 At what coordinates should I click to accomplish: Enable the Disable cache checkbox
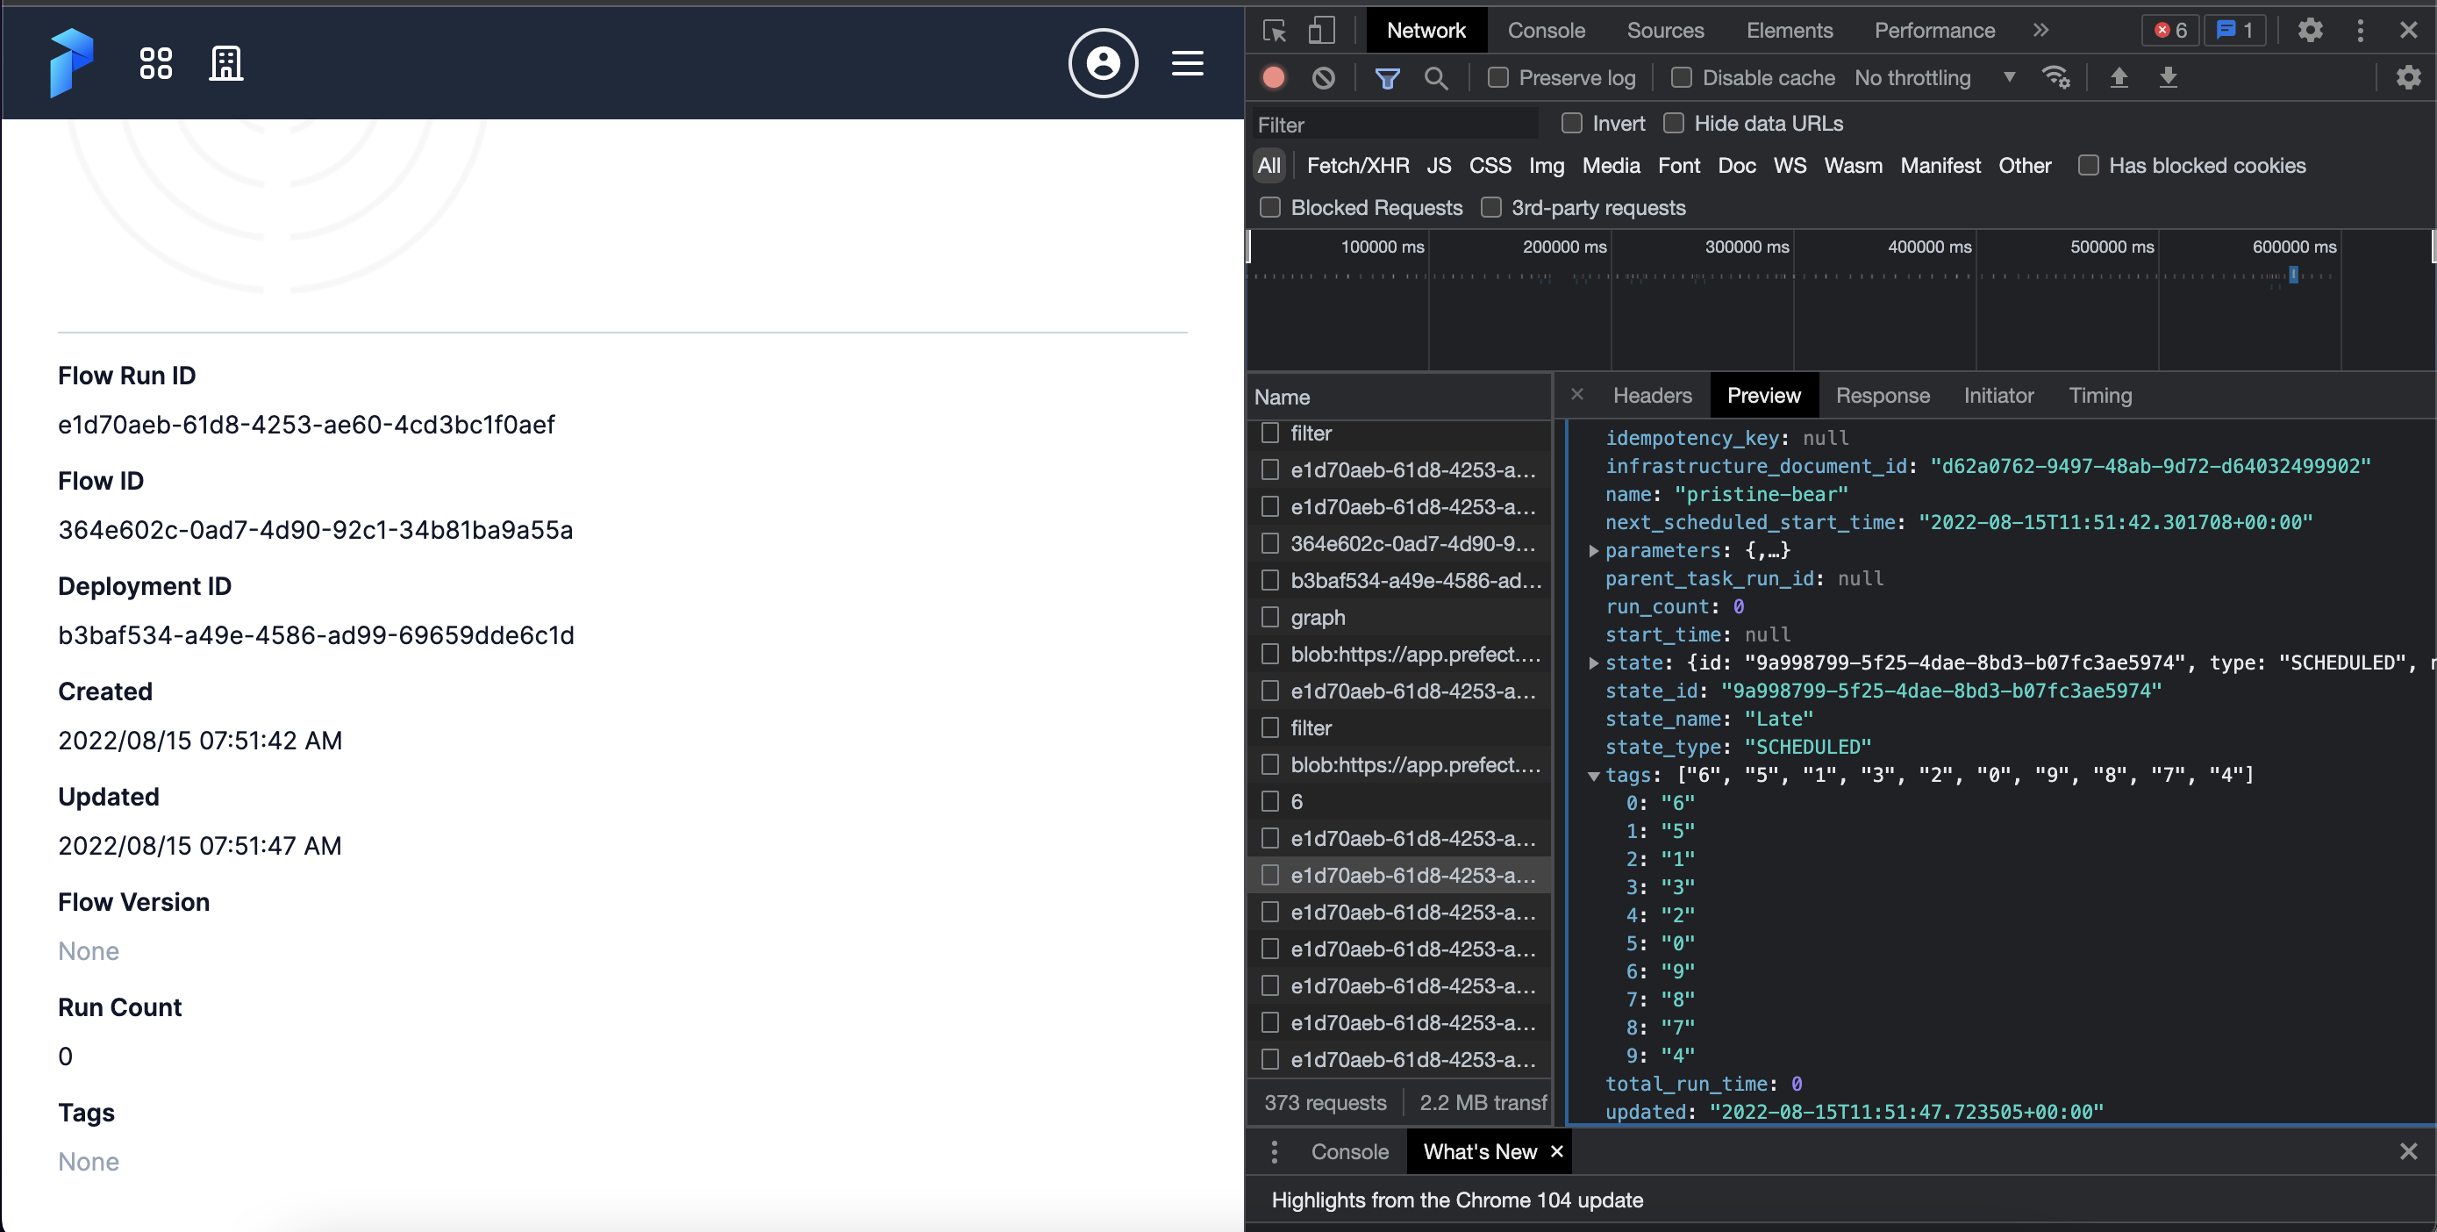click(1682, 77)
